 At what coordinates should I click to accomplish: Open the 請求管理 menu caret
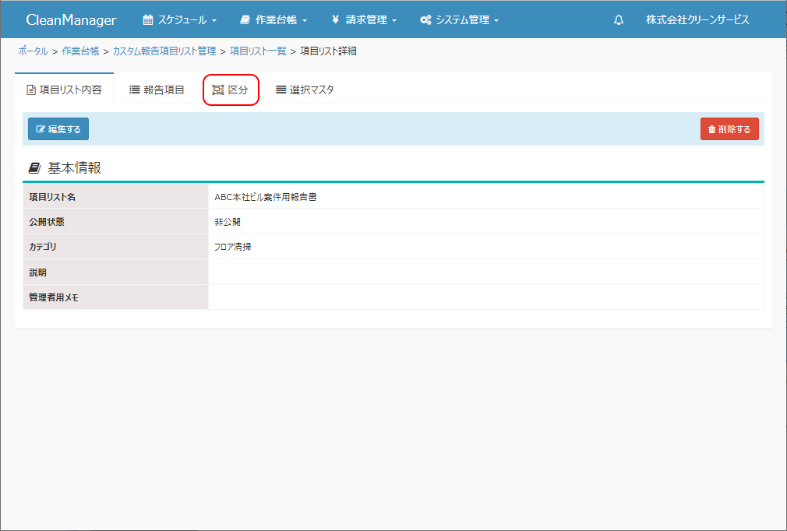[x=395, y=21]
